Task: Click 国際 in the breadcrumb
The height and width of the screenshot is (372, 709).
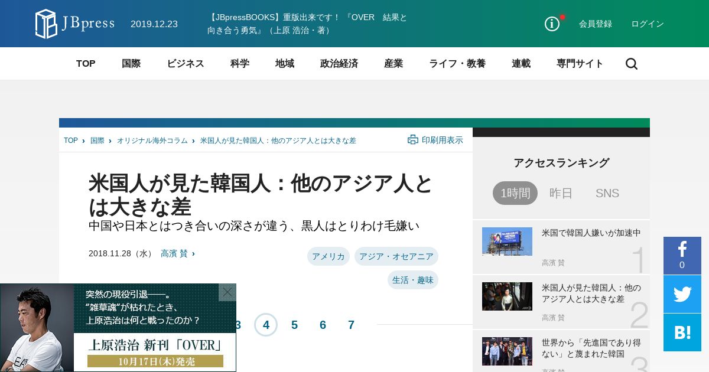Action: (x=97, y=141)
